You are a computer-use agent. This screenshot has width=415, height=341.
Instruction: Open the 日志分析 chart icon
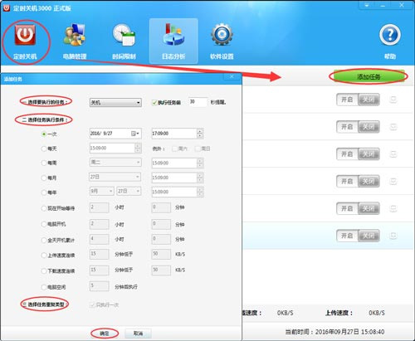(x=173, y=35)
